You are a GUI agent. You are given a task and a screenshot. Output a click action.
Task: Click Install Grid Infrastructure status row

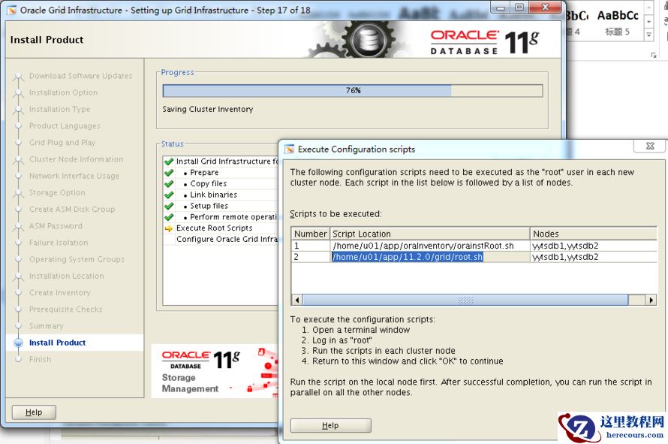coord(220,162)
